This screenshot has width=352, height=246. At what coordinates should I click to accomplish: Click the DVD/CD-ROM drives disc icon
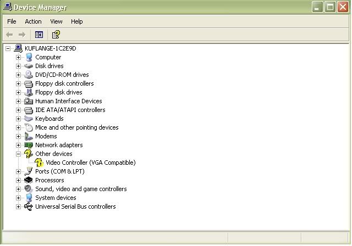[x=29, y=75]
